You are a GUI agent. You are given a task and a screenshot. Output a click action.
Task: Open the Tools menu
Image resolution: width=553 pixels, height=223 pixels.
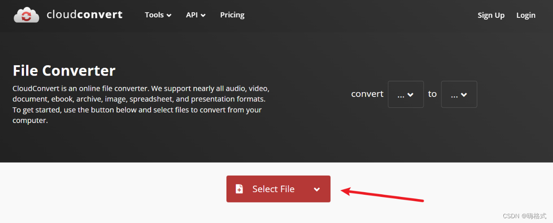point(158,15)
